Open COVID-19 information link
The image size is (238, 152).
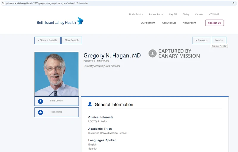(x=214, y=14)
